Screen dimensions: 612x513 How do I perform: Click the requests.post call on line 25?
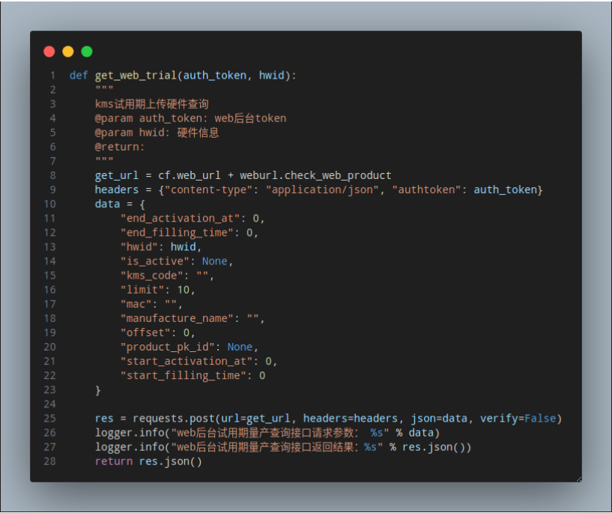(x=173, y=419)
